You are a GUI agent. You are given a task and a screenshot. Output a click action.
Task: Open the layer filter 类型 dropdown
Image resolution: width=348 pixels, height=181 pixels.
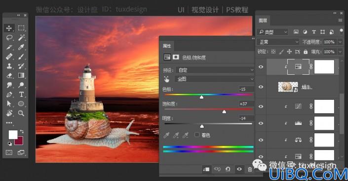[272, 32]
